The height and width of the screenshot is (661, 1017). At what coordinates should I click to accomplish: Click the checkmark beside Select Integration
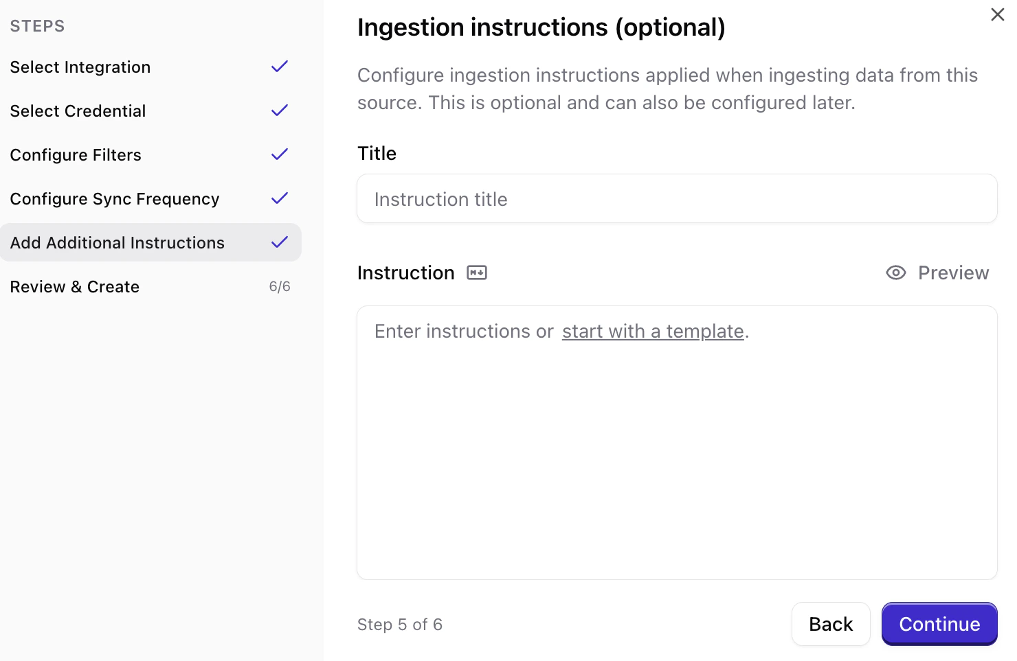click(x=279, y=66)
